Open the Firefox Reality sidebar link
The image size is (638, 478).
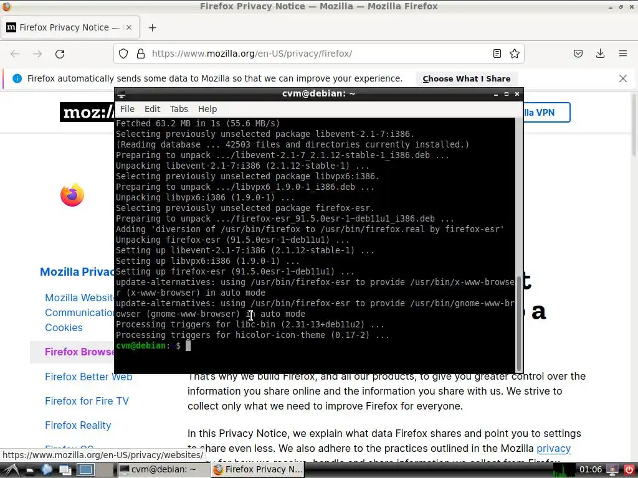tap(78, 426)
